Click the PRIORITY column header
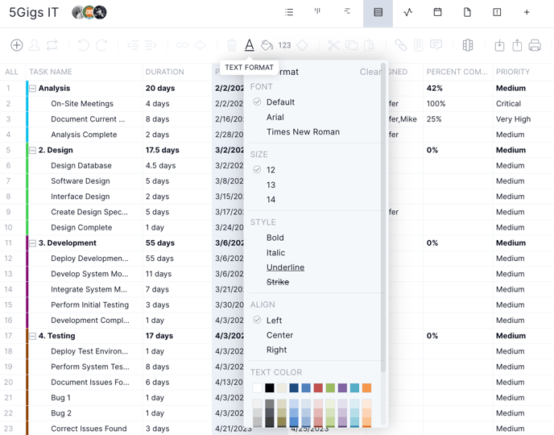Image resolution: width=554 pixels, height=435 pixels. [513, 72]
